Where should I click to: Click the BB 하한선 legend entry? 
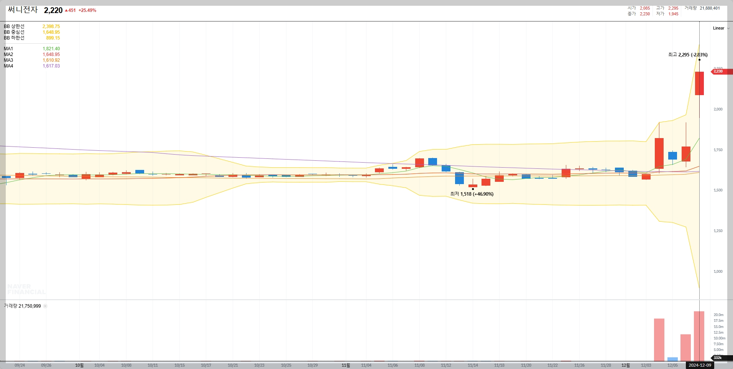(x=32, y=38)
